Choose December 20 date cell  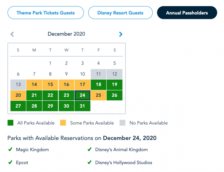(18, 95)
